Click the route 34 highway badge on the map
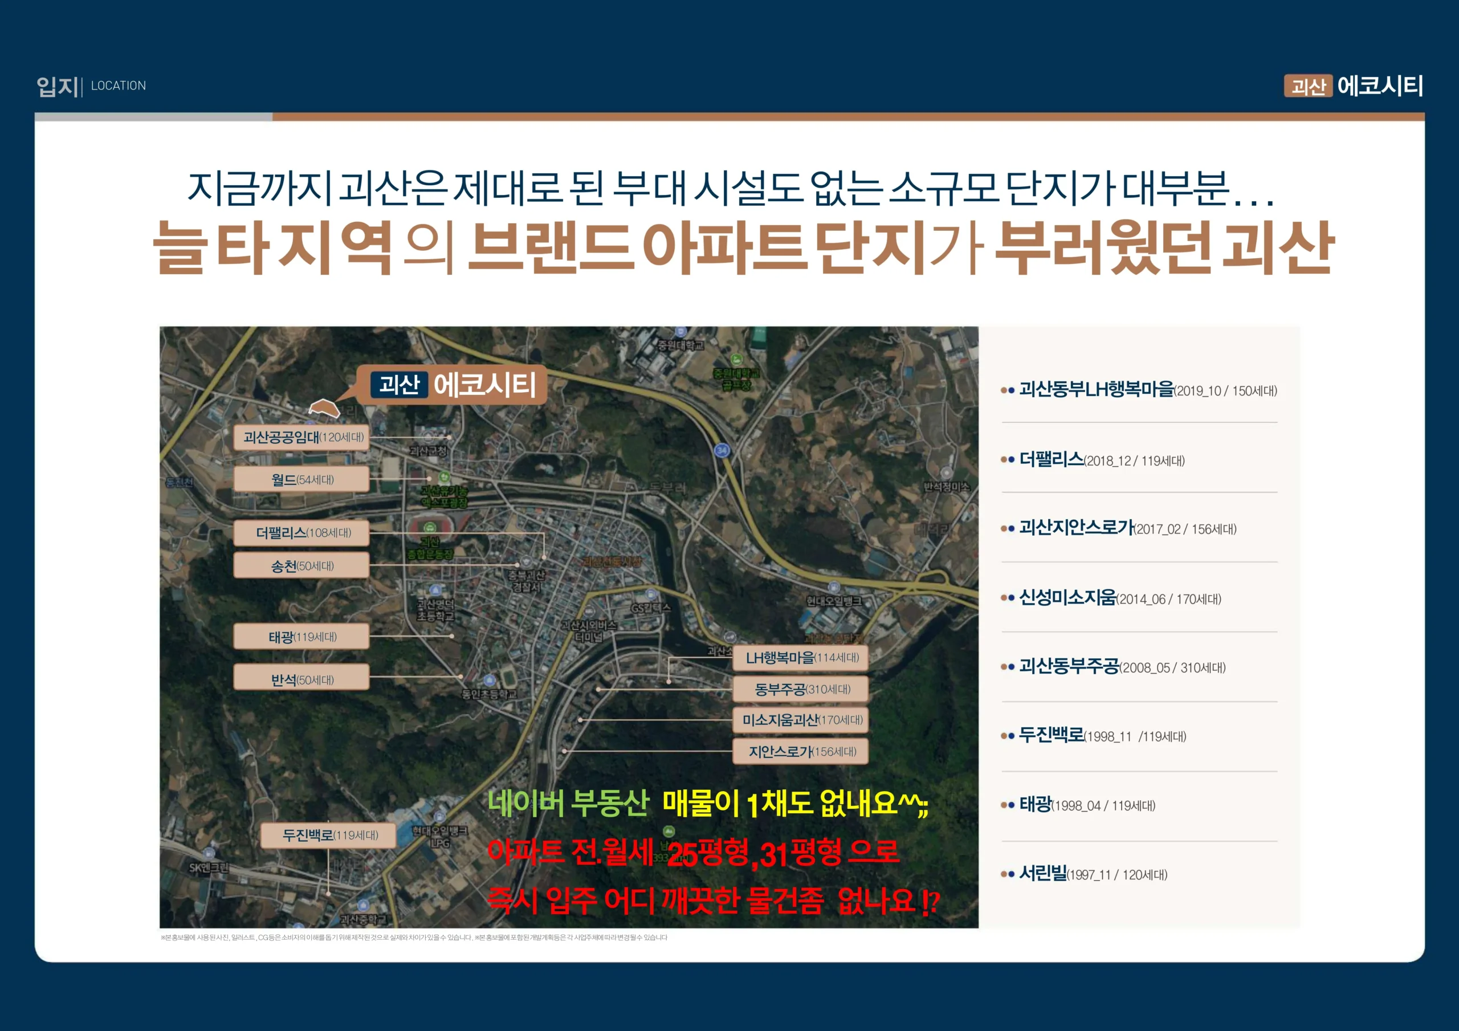Image resolution: width=1459 pixels, height=1031 pixels. pos(722,451)
